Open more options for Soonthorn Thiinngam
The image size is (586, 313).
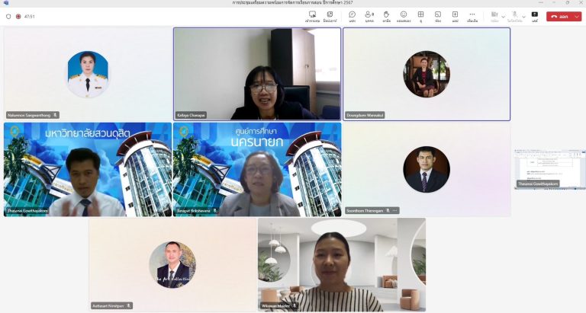click(x=394, y=210)
